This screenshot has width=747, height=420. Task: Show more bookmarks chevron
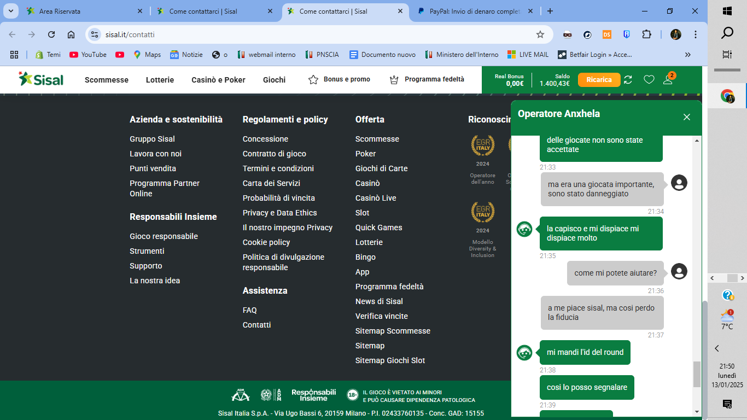(688, 55)
